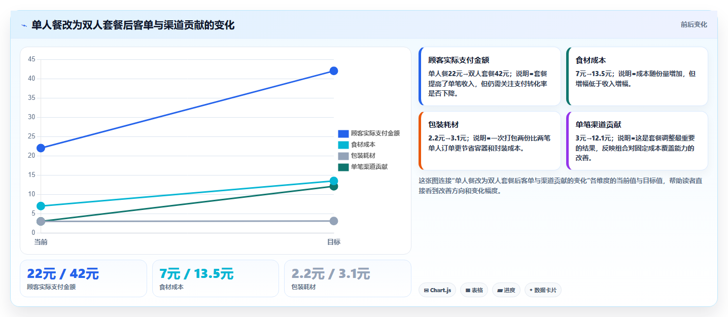Click the caption paragraph starting 这张图连接
The height and width of the screenshot is (317, 728).
click(560, 186)
